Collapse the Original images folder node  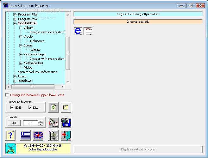pyautogui.click(x=21, y=54)
